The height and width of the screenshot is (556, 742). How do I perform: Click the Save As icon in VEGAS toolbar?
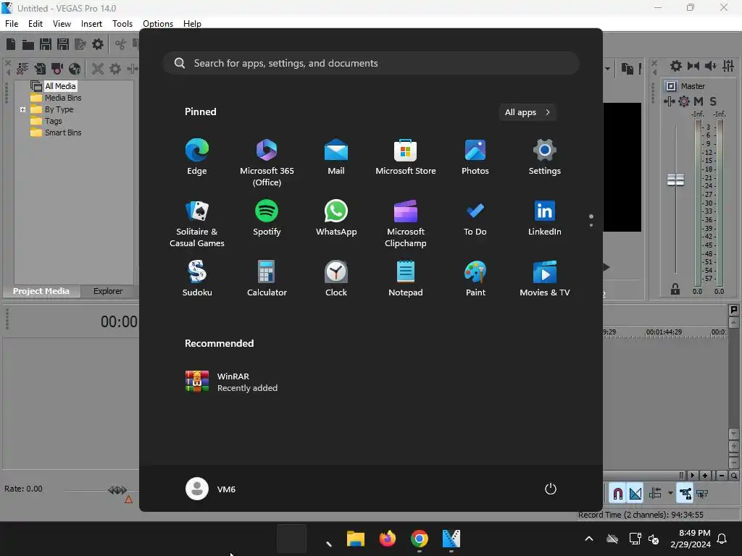[63, 44]
